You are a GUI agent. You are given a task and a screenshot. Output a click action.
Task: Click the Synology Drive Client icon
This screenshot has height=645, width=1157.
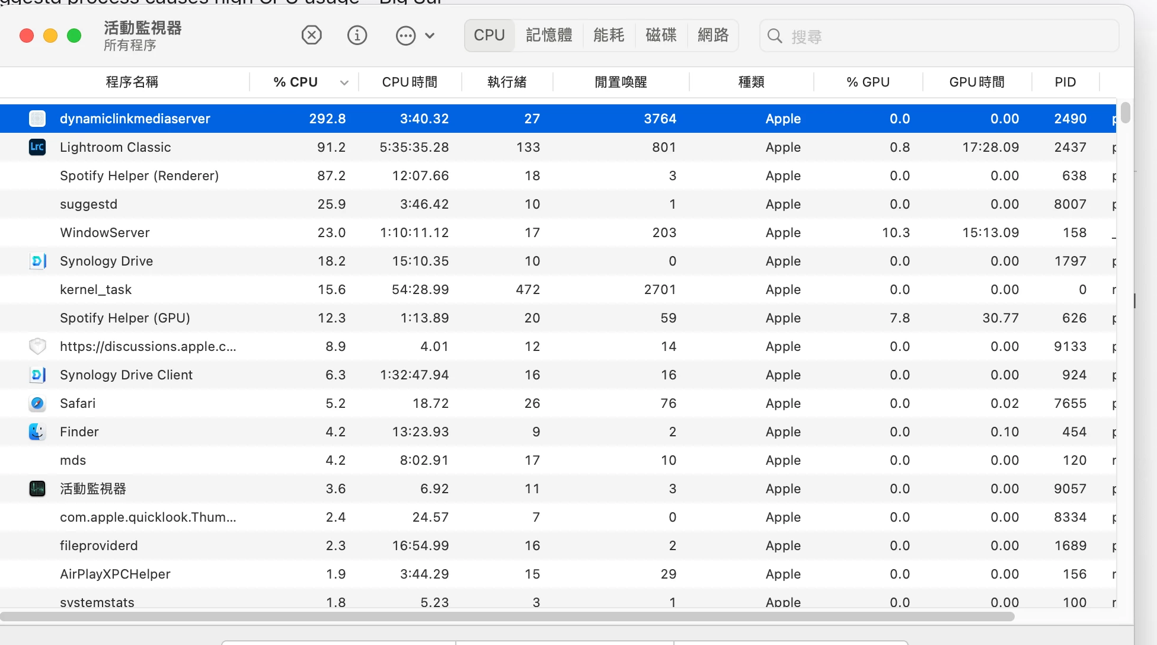[x=37, y=375]
